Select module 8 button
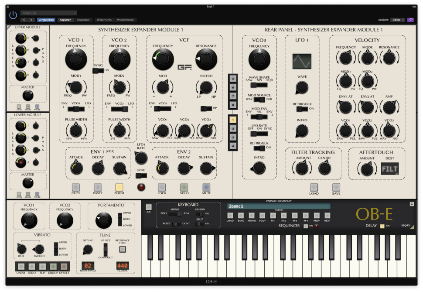This screenshot has width=423, height=292. click(x=233, y=105)
